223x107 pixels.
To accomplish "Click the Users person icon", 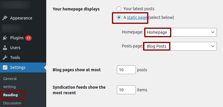I will click(5, 48).
